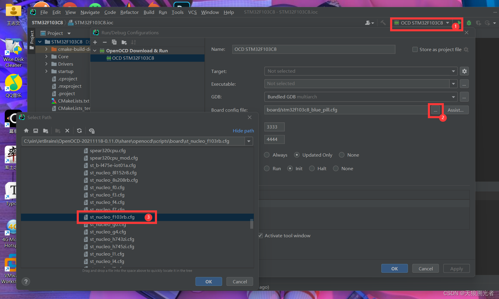Click Cancel in Select Path dialog

[240, 282]
